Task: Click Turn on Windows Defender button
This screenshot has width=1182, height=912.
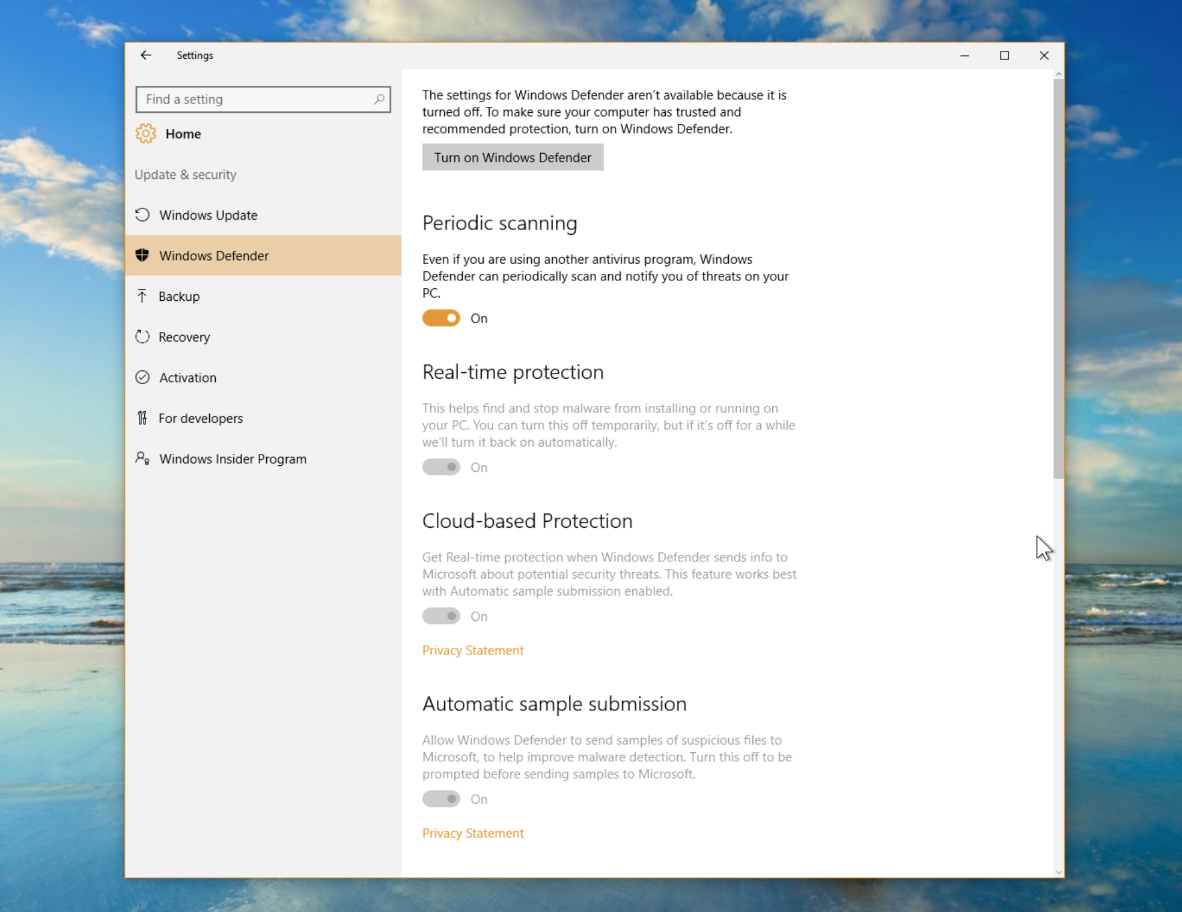Action: tap(513, 157)
